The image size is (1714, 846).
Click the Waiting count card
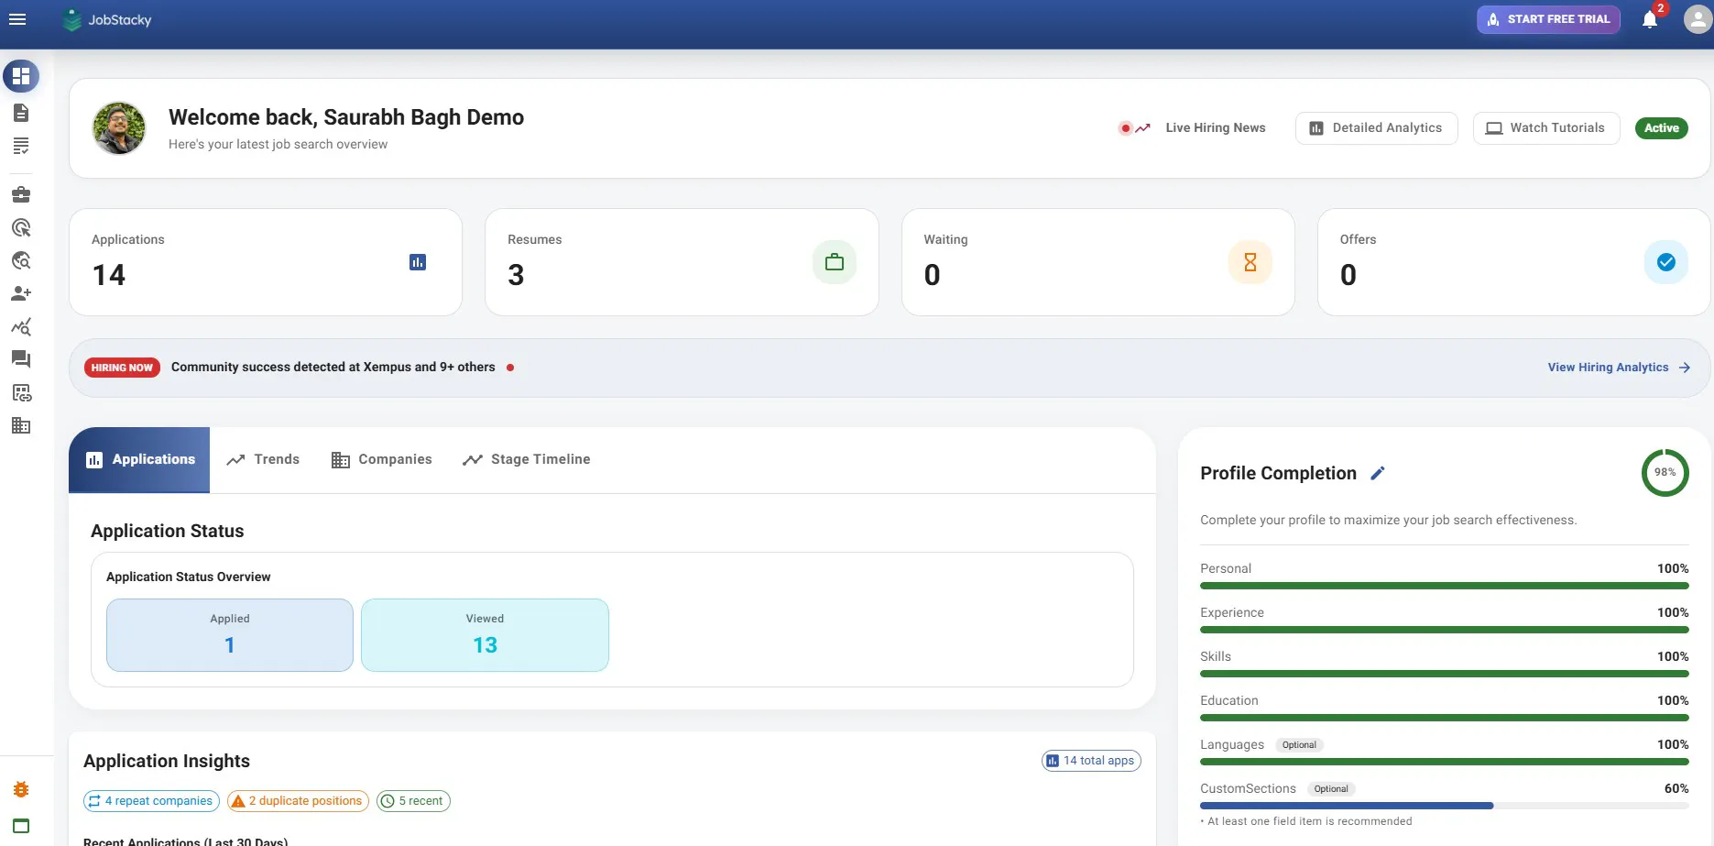click(1098, 262)
